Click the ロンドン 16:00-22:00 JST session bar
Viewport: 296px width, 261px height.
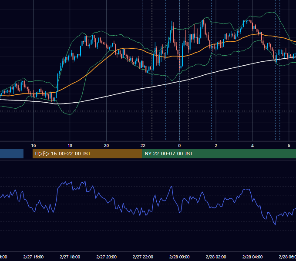[x=87, y=154]
